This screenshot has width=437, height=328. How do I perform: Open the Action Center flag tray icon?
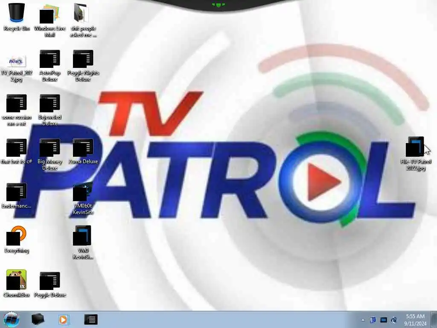tap(373, 320)
